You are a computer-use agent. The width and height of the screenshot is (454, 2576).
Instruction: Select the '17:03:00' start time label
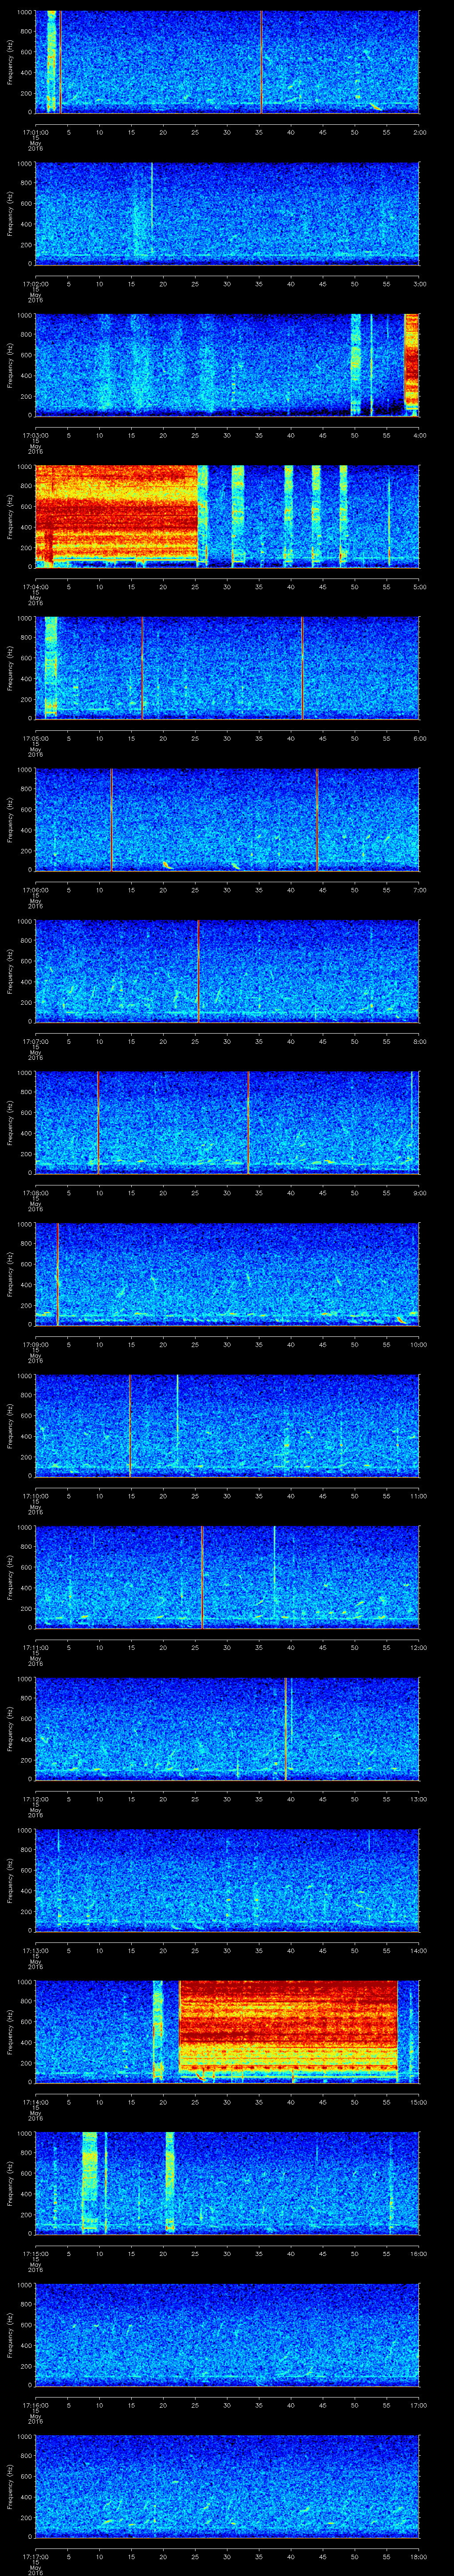point(35,435)
